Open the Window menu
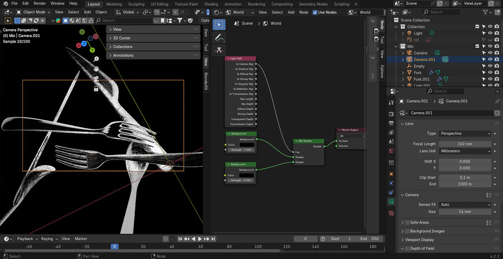The image size is (503, 259). (x=57, y=4)
